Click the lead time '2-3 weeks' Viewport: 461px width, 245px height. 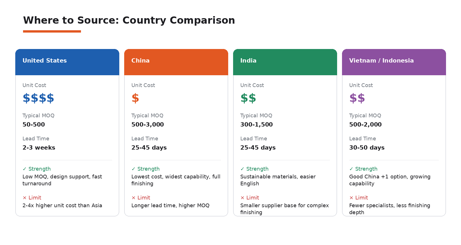[x=39, y=148]
